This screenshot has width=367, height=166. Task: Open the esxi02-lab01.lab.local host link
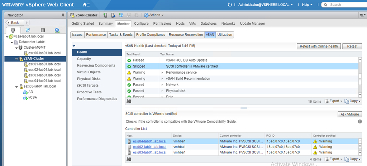tap(149, 147)
